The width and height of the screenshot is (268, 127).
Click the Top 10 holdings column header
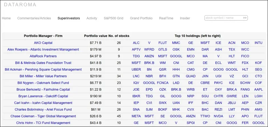coord(198,36)
